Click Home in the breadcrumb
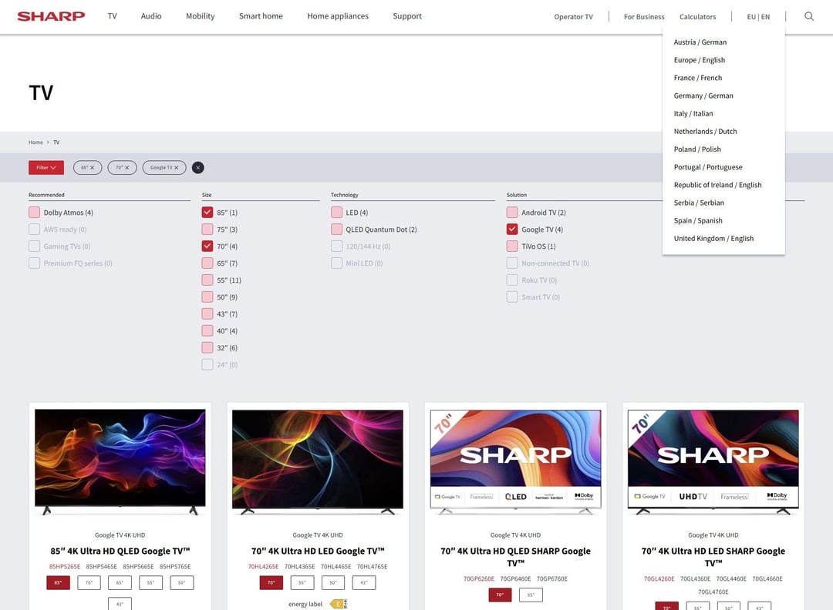The image size is (833, 610). 35,142
